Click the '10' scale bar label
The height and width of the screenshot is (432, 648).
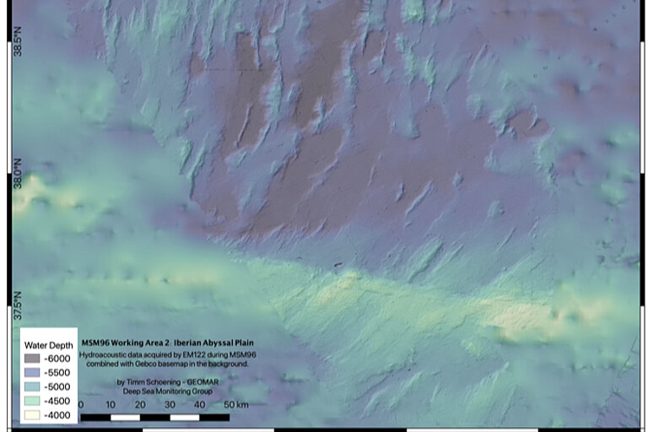tap(111, 405)
